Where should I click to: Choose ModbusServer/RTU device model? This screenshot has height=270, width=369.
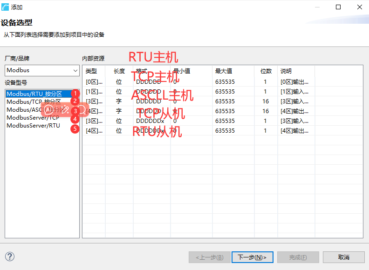[x=34, y=126]
